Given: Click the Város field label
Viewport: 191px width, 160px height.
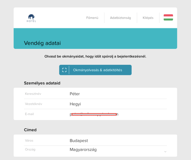Looking at the screenshot, I should point(29,141).
